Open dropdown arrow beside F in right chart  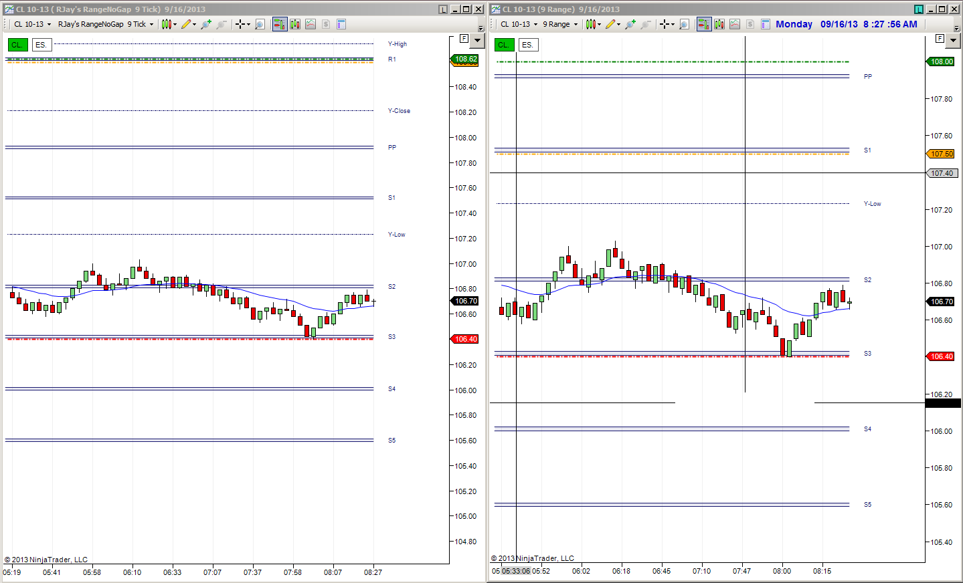(953, 41)
